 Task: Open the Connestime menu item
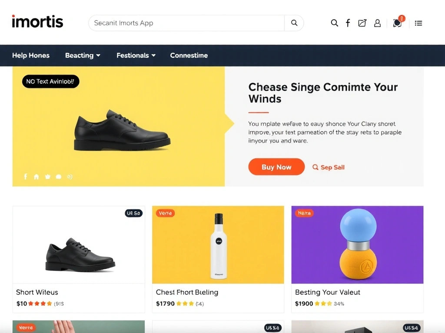tap(189, 55)
